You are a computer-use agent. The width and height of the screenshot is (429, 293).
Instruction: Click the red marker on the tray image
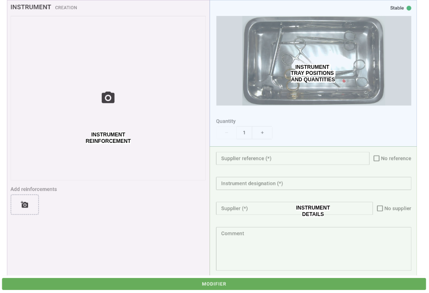point(344,81)
